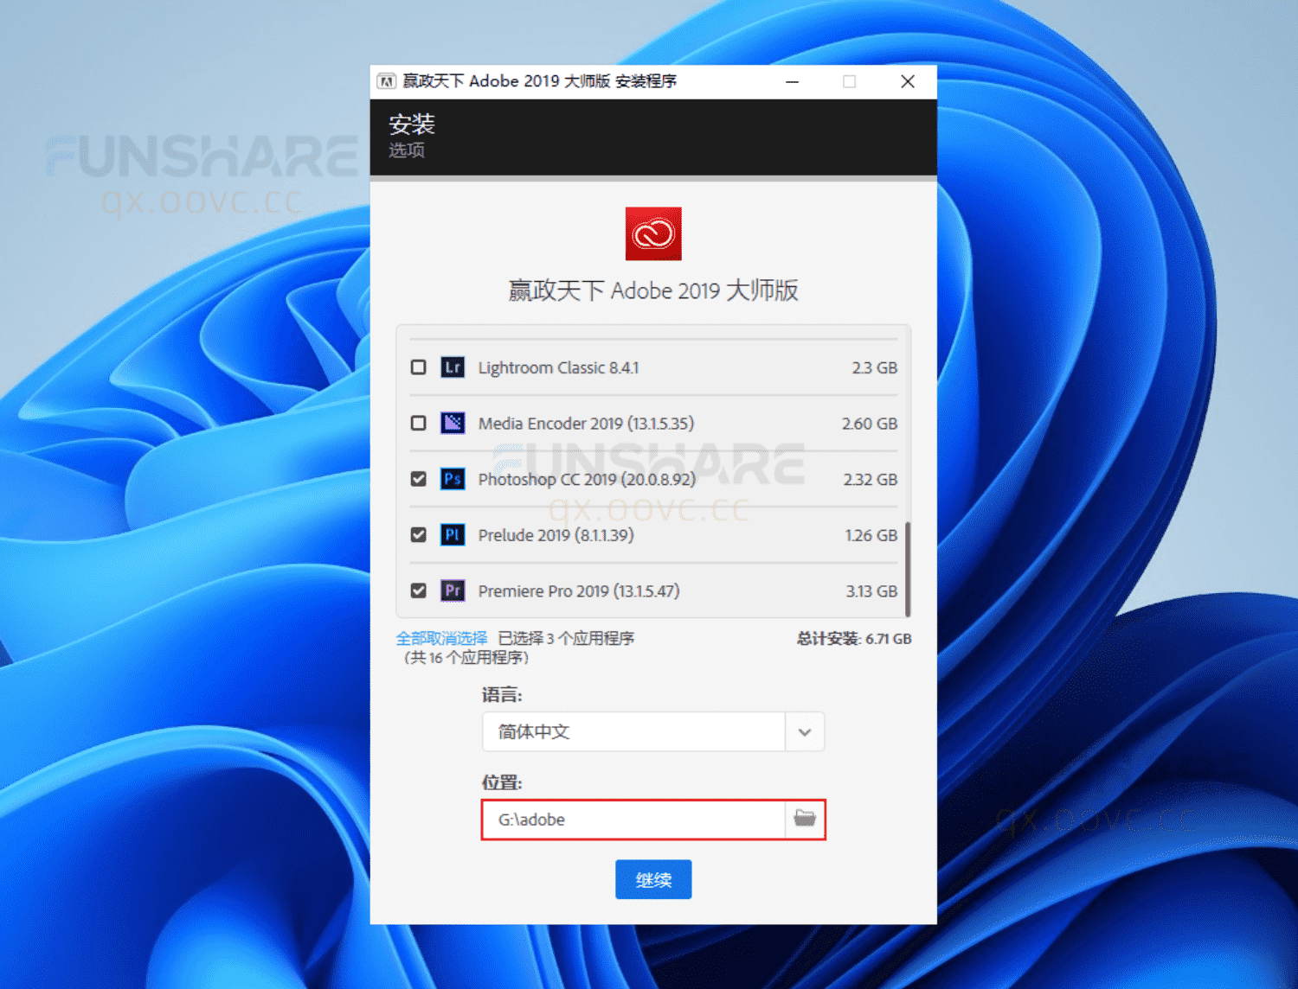Check the Media Encoder 2019 checkbox

click(419, 423)
